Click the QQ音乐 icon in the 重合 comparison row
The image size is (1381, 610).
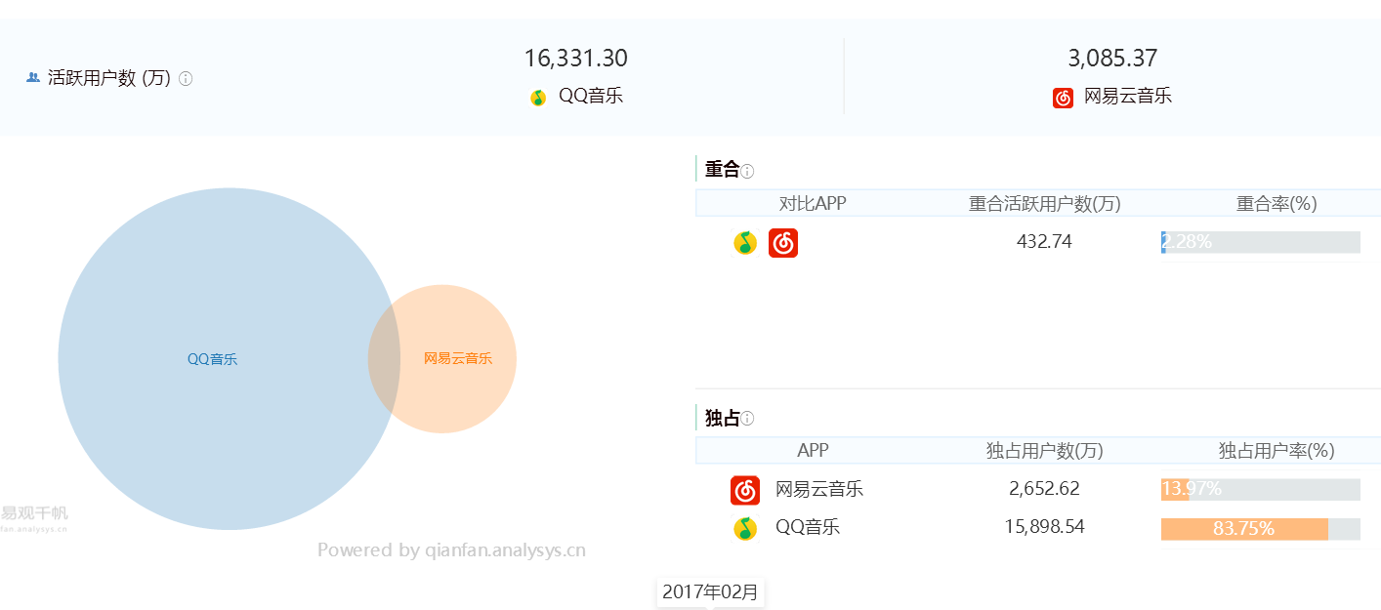(x=745, y=242)
